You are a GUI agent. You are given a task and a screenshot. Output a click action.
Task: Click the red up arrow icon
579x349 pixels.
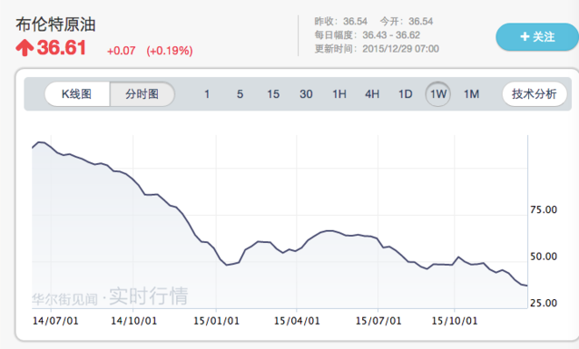point(25,48)
